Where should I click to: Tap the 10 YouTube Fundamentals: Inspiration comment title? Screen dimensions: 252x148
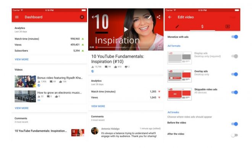[40, 131]
